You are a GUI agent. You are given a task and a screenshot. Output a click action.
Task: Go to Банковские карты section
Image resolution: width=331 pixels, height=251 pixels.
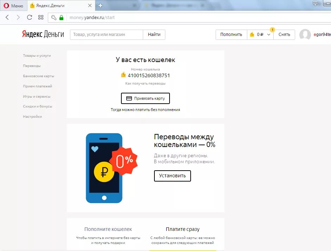pos(38,76)
